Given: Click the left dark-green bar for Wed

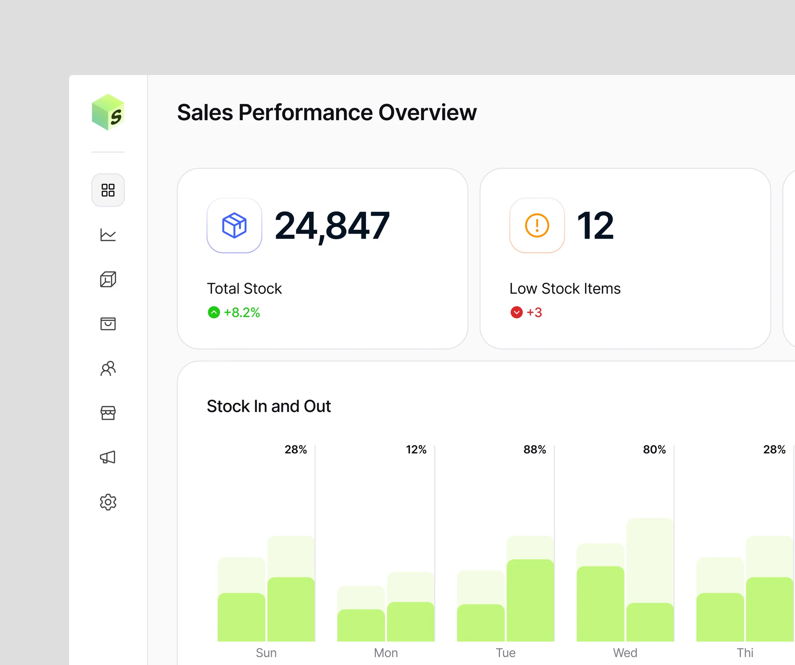Looking at the screenshot, I should [x=601, y=603].
